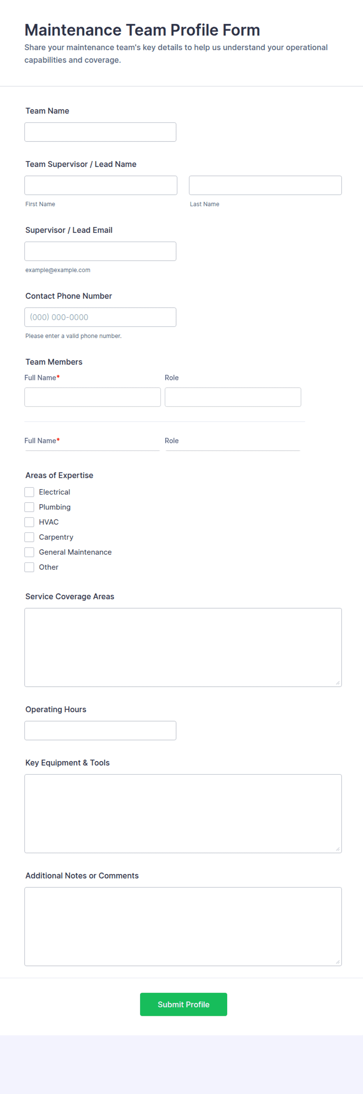Enable the HVAC checkbox

[x=29, y=522]
